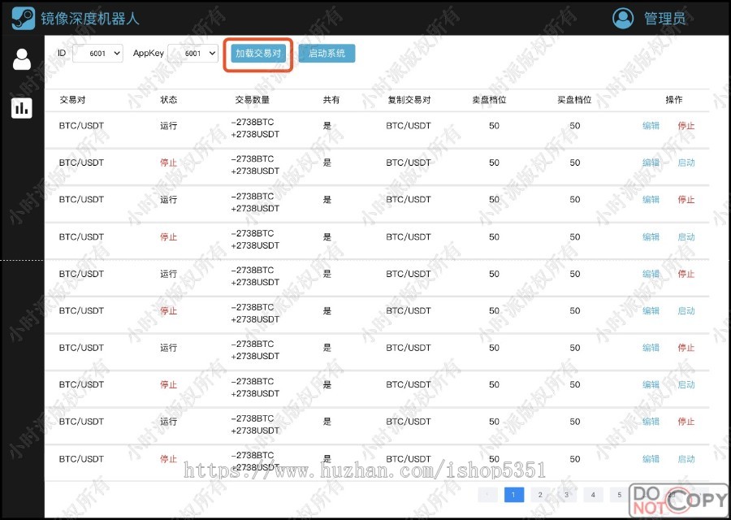
Task: Open the user management sidebar icon
Action: tap(21, 58)
